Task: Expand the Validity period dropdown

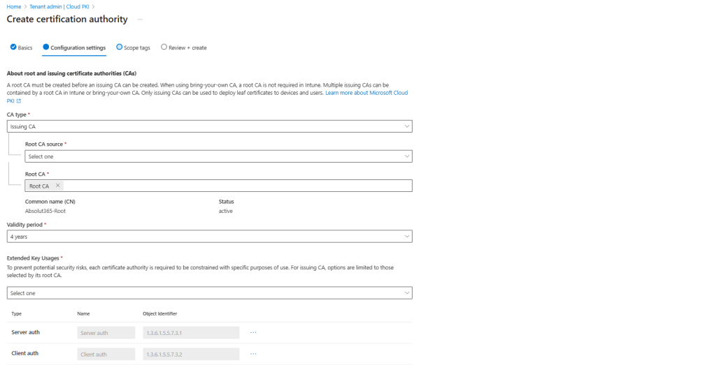Action: coord(209,237)
